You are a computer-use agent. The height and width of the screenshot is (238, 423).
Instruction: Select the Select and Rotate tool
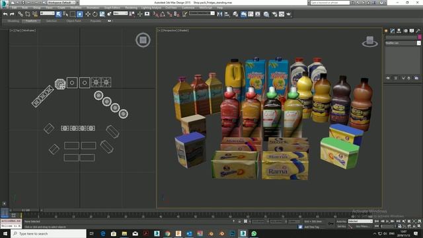point(95,14)
